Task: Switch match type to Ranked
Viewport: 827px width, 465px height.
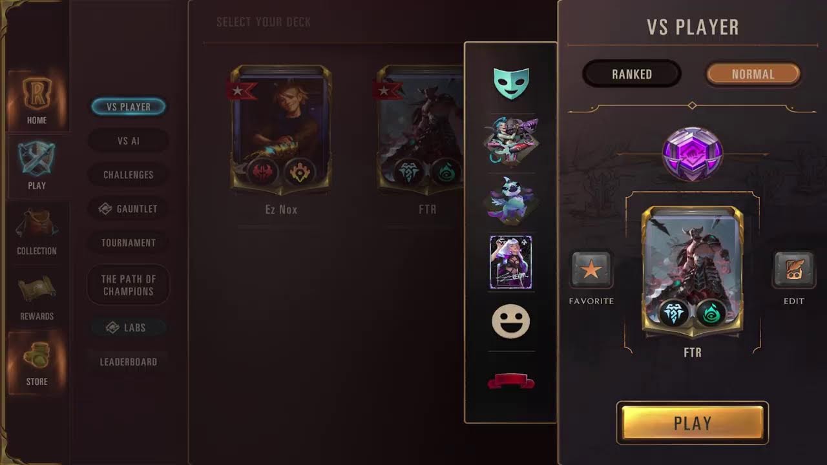Action: tap(632, 74)
